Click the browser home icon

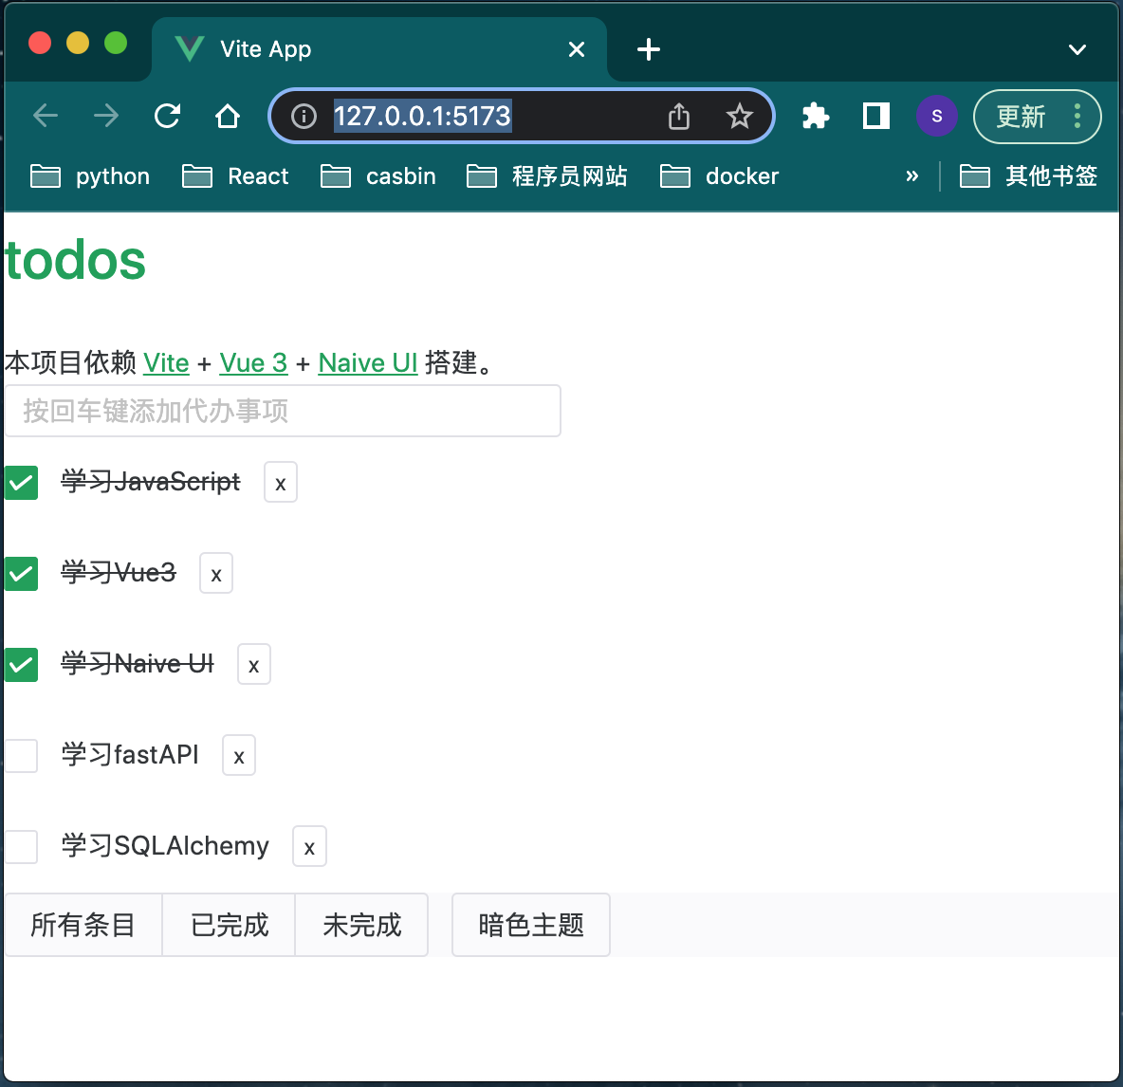[228, 116]
